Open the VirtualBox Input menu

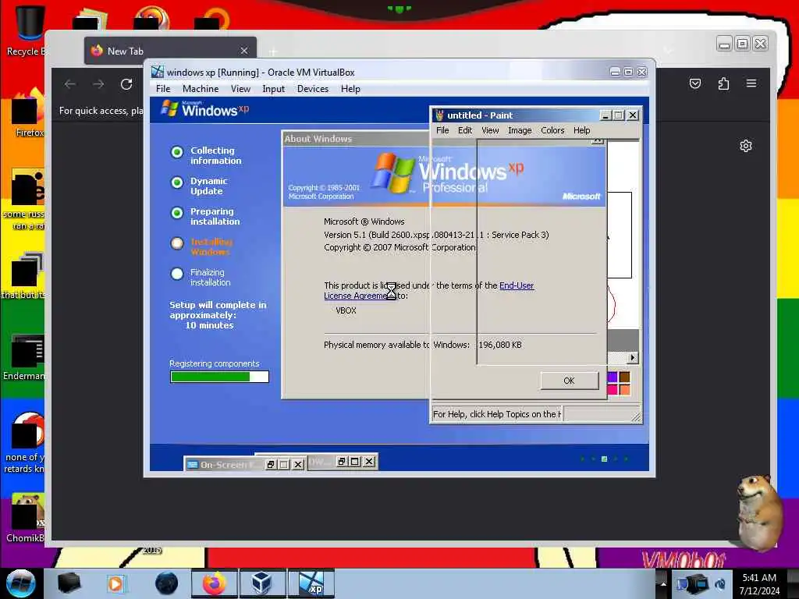pyautogui.click(x=274, y=89)
